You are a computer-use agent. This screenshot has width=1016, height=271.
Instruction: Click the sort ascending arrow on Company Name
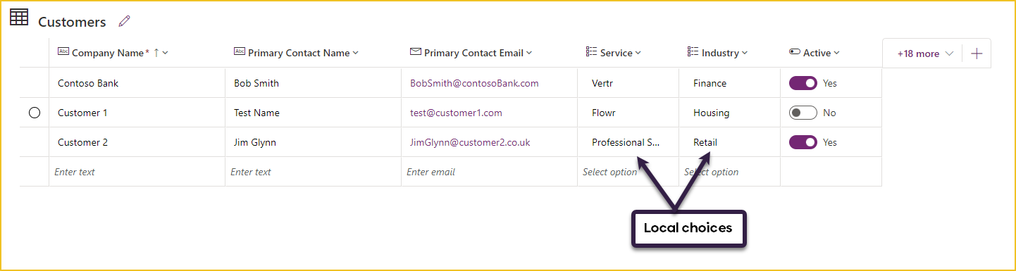[x=156, y=53]
